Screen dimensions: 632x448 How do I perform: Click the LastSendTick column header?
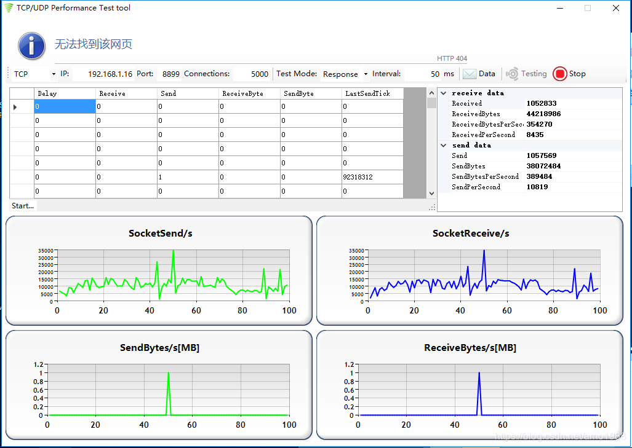coord(373,93)
